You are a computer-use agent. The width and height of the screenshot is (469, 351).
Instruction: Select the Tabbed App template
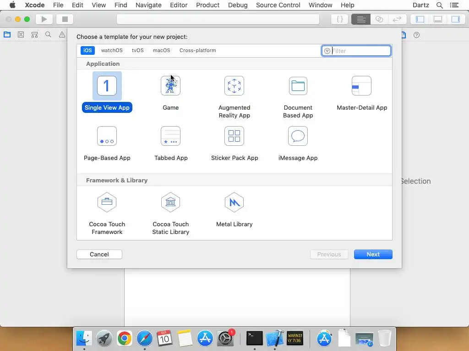[171, 144]
